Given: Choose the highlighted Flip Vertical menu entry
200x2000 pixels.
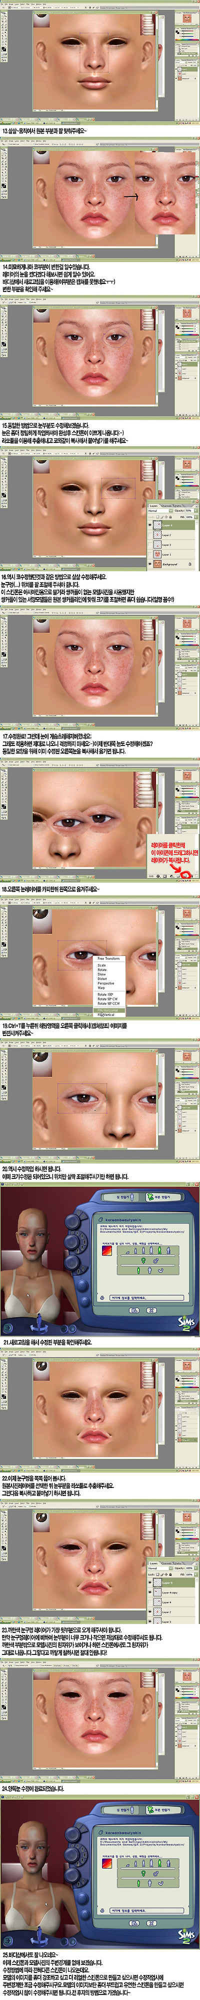Looking at the screenshot, I should 108,1015.
